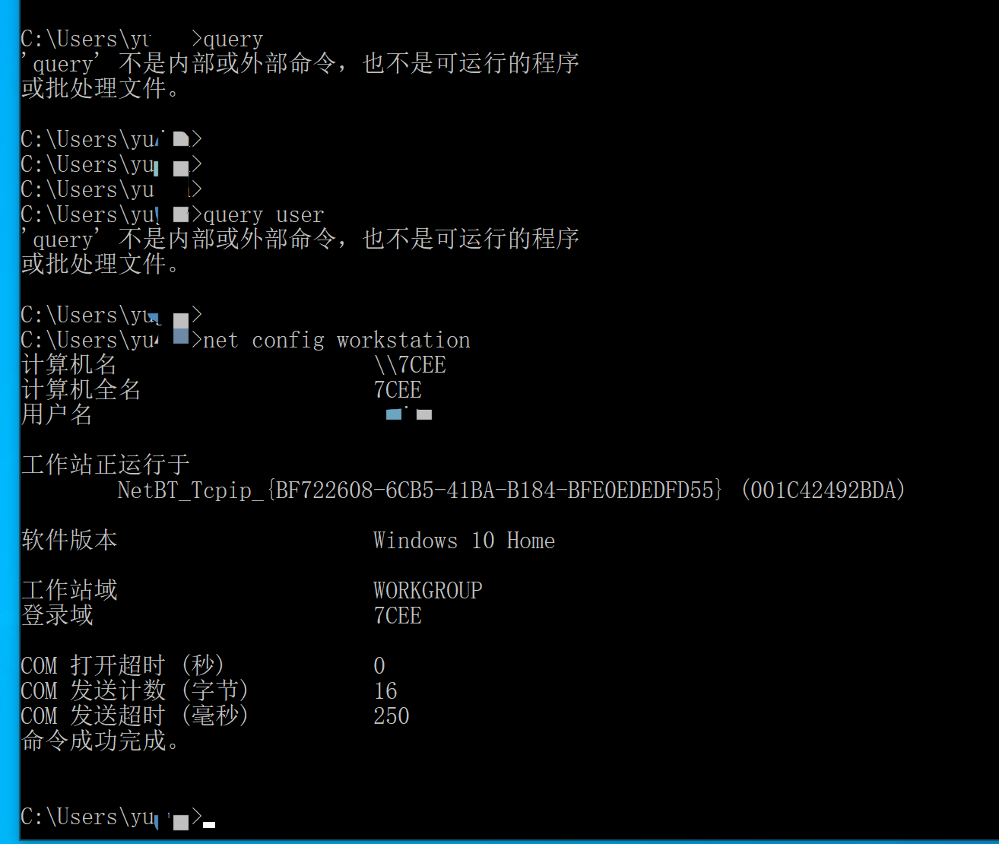Click the WORKGROUP domain value

[428, 591]
